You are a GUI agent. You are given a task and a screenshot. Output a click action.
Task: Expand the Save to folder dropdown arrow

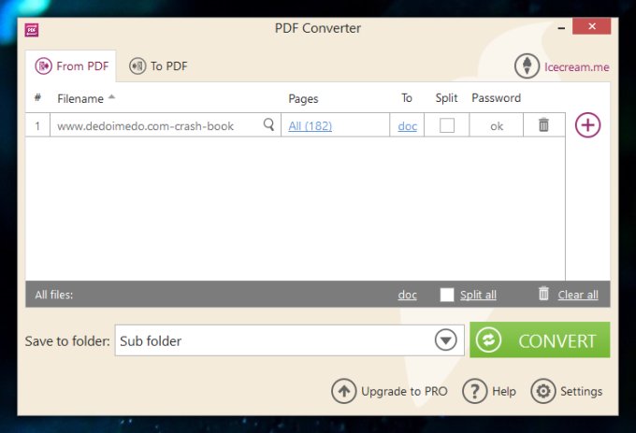(446, 340)
